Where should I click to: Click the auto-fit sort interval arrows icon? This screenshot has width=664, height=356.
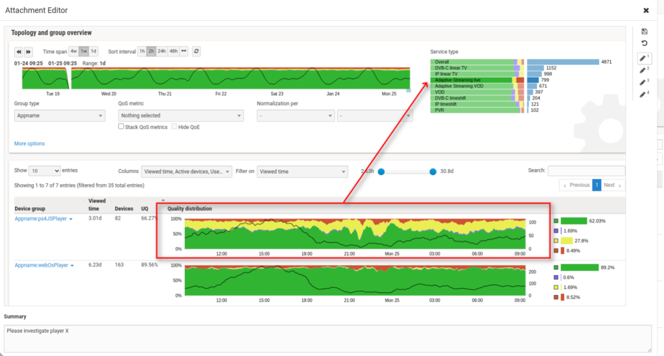(x=184, y=51)
